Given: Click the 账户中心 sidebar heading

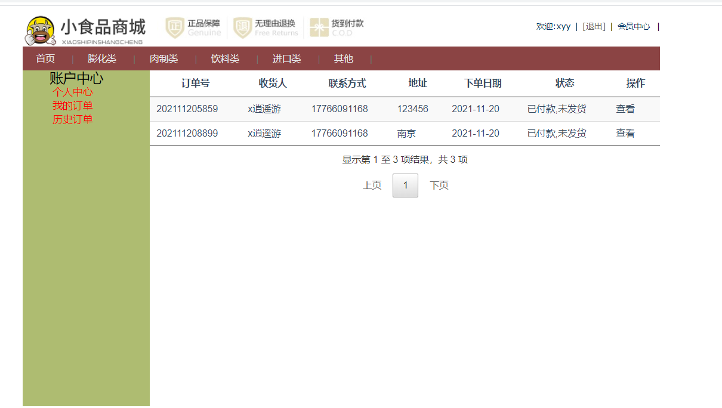Looking at the screenshot, I should tap(76, 78).
